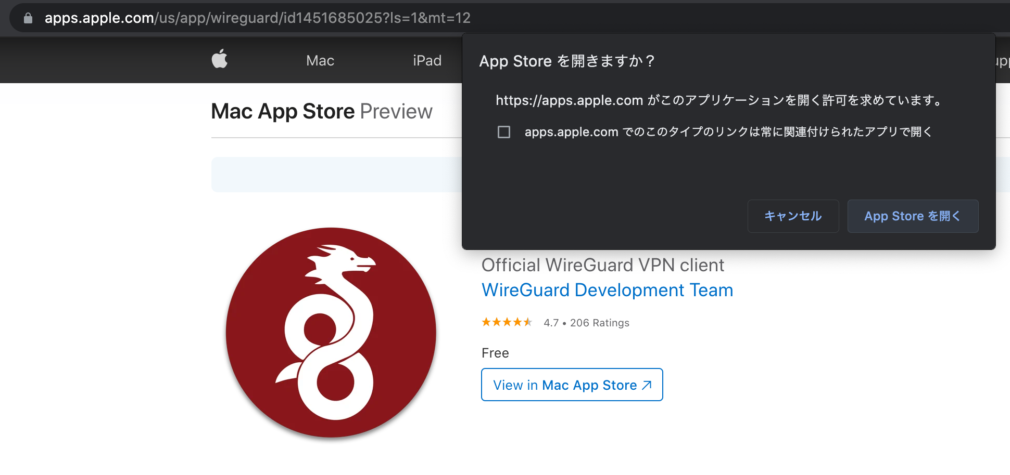Click Official WireGuard VPN client subtitle
Image resolution: width=1010 pixels, height=475 pixels.
(x=603, y=265)
